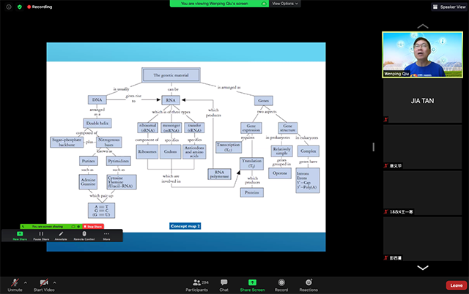Unmute the microphone

[13, 282]
